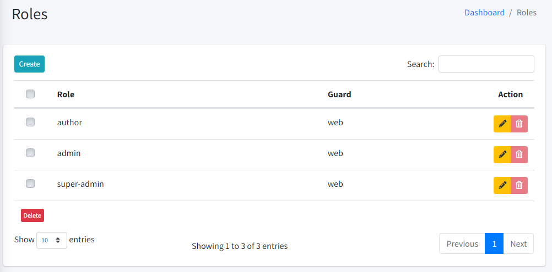Click the Create button
This screenshot has width=552, height=272.
(30, 64)
